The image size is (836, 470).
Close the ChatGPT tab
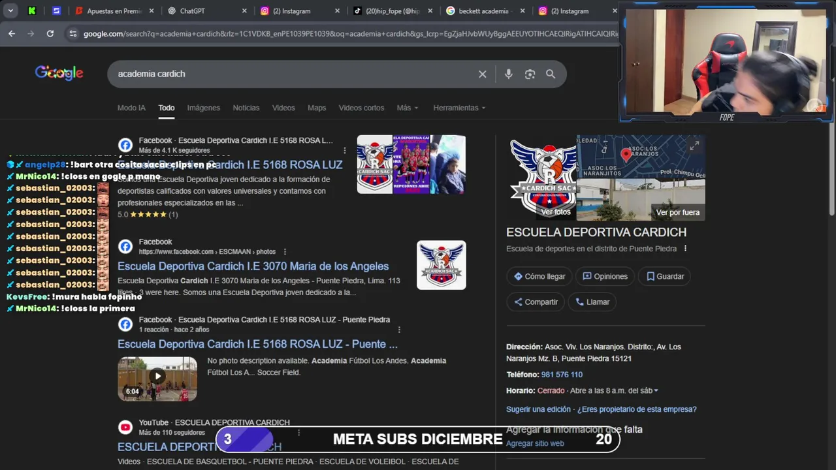[x=244, y=11]
